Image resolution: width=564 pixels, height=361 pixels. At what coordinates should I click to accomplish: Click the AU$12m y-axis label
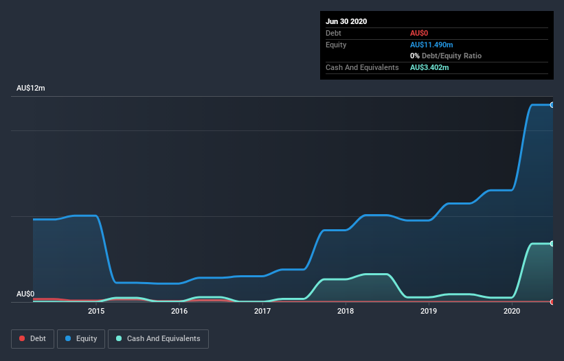click(x=31, y=88)
